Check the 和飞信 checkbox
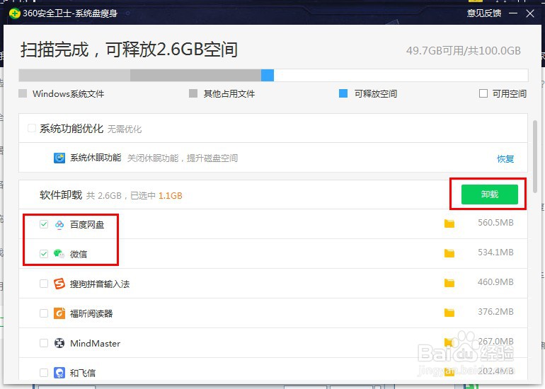Viewport: 545px width, 389px height. 44,373
